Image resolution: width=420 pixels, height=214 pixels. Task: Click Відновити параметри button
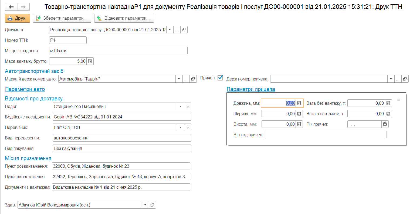[x=124, y=18]
